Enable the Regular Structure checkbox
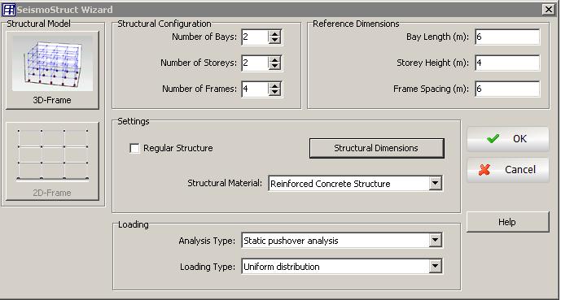This screenshot has width=561, height=300. [x=134, y=148]
